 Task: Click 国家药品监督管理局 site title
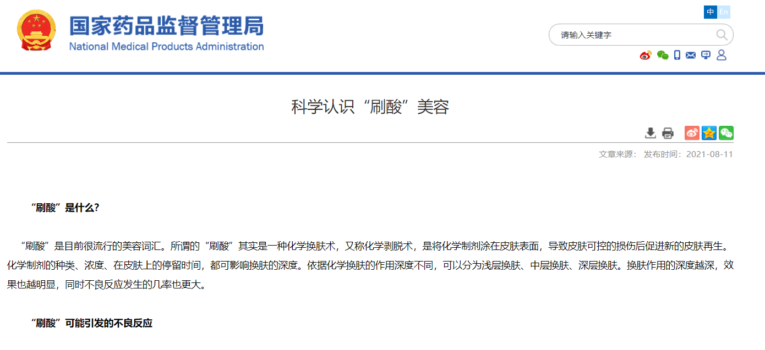tap(166, 26)
